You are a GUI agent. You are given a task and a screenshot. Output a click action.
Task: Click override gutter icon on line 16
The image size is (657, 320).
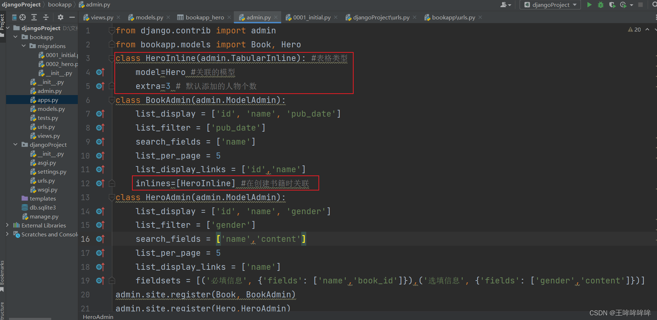point(100,239)
